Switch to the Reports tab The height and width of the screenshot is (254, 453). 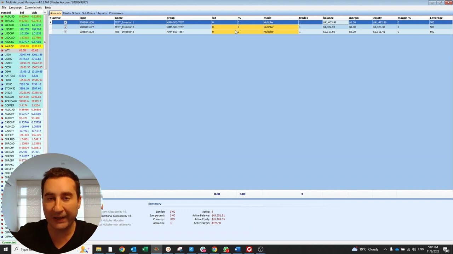102,13
